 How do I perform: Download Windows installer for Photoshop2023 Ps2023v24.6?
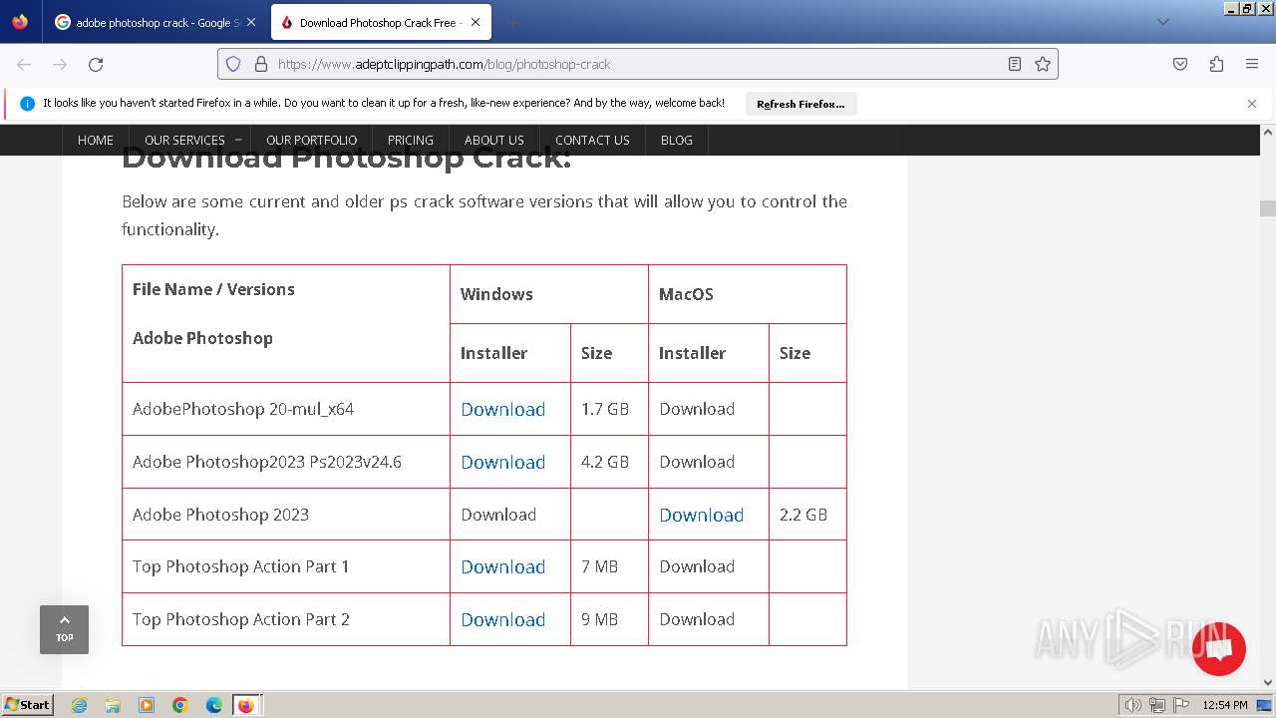(x=502, y=462)
